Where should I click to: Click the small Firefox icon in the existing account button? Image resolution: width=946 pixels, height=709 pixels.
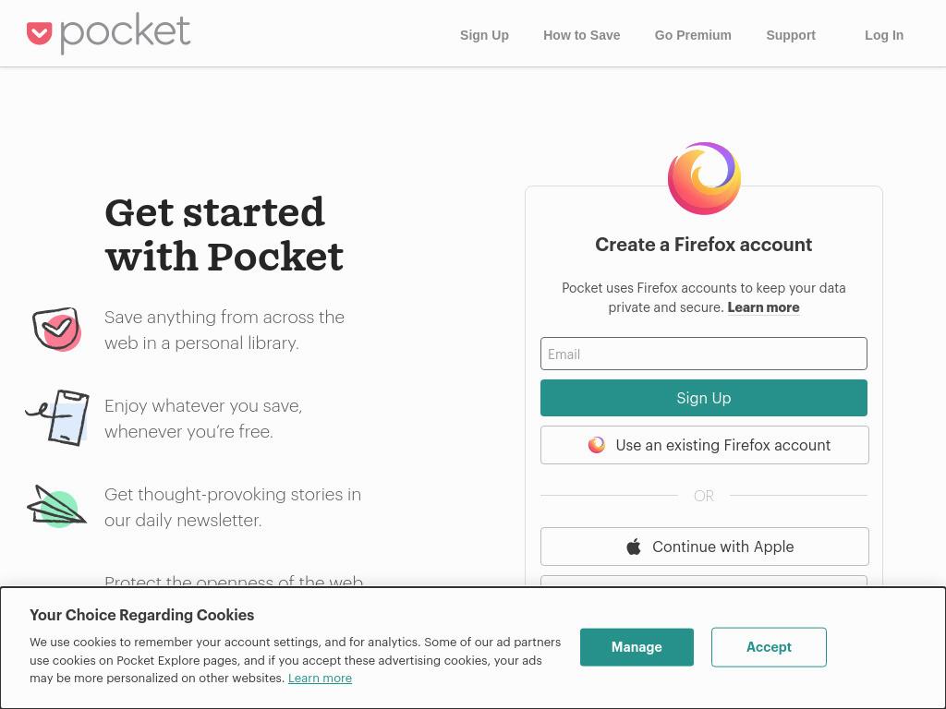(597, 445)
